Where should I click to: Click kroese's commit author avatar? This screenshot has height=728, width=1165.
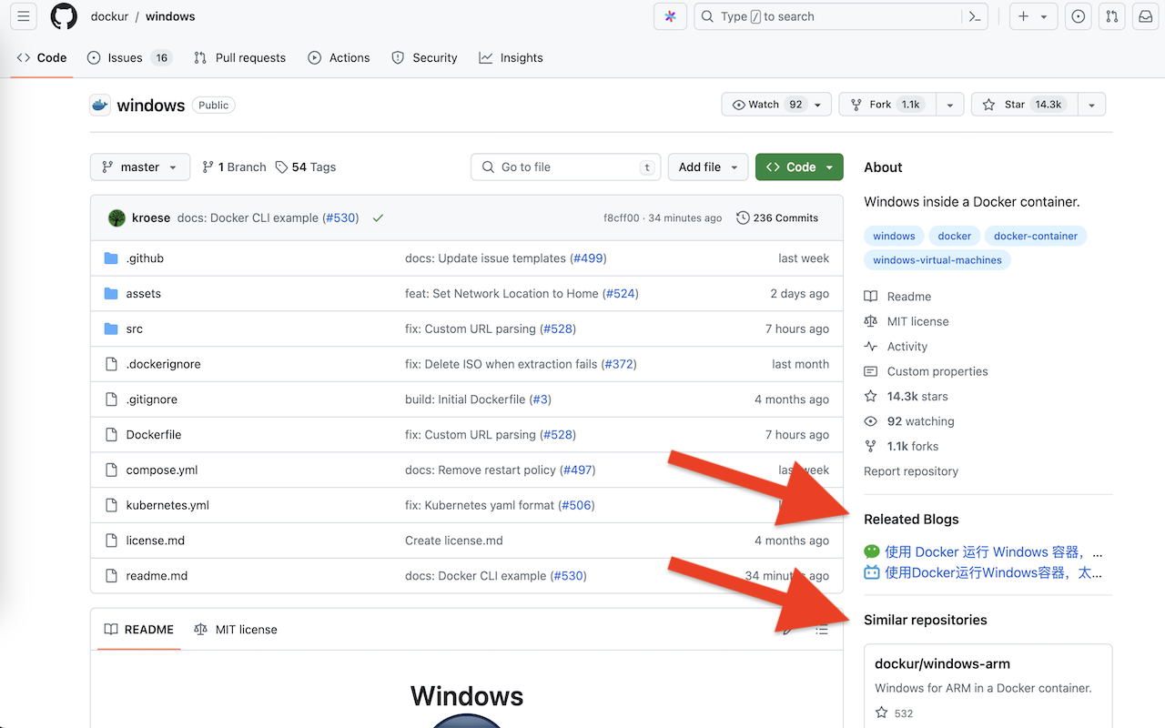116,217
